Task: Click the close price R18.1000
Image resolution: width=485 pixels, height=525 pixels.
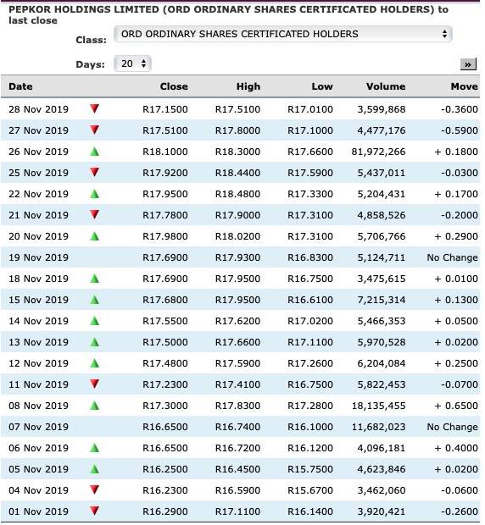Action: click(x=165, y=152)
